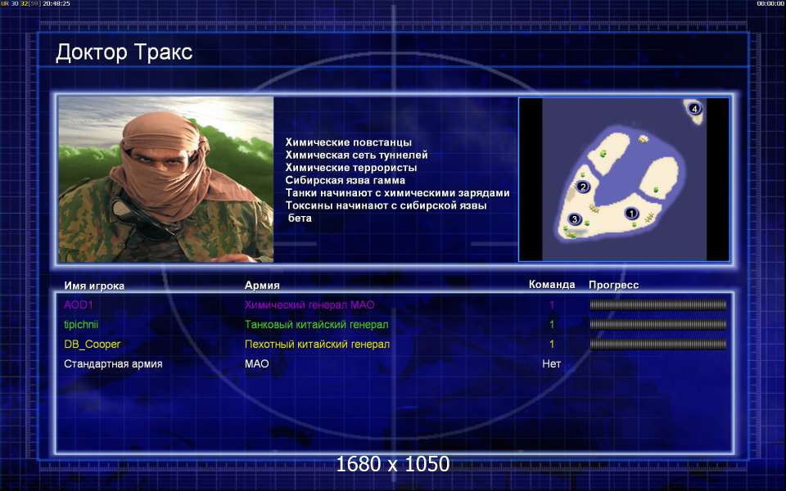Image resolution: width=786 pixels, height=491 pixels.
Task: Click army Химический генерал МАО
Action: pos(309,304)
